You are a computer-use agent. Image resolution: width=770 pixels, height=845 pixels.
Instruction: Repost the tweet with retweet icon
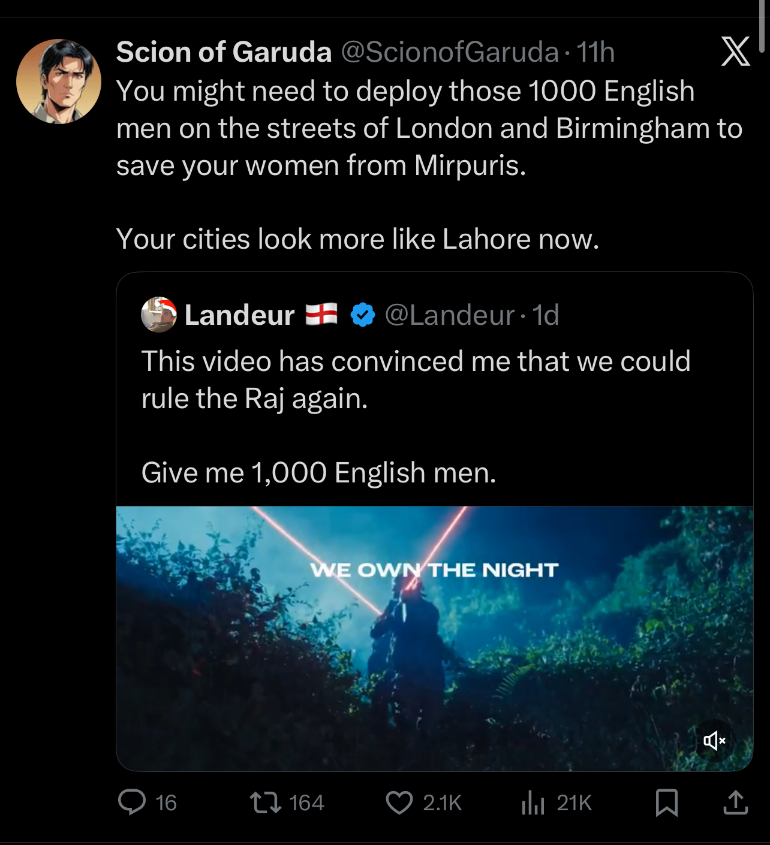coord(266,802)
